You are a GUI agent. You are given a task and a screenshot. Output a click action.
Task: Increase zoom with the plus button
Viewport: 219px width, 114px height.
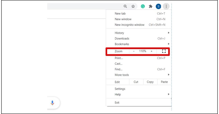point(151,51)
